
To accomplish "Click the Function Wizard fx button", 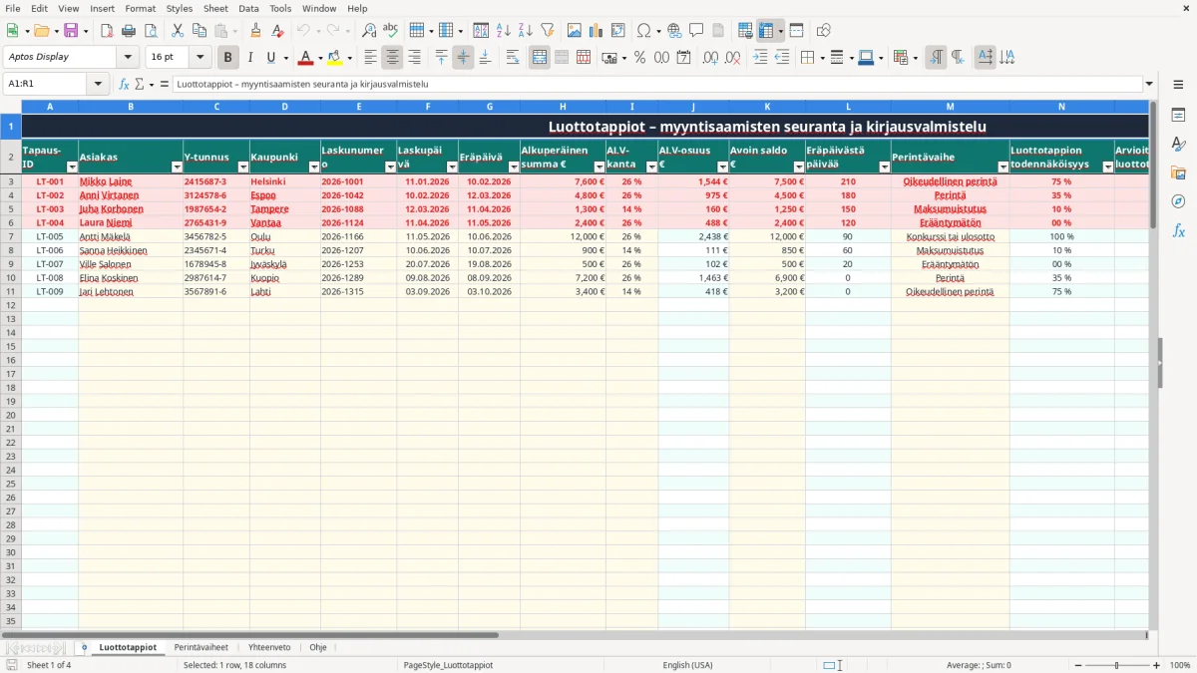I will click(x=125, y=85).
